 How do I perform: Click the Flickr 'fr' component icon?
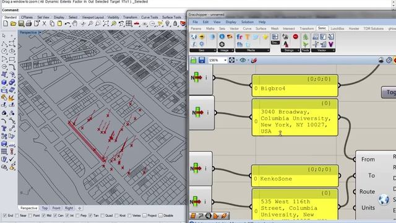click(x=239, y=37)
